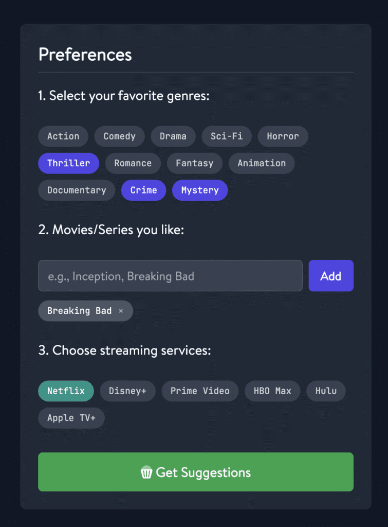Choose the HBO Max streaming service
This screenshot has width=388, height=527.
pyautogui.click(x=272, y=391)
